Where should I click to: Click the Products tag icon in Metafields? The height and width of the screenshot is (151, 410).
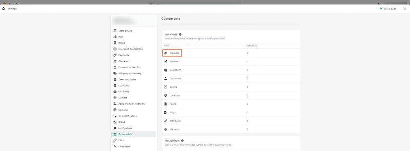coord(166,53)
